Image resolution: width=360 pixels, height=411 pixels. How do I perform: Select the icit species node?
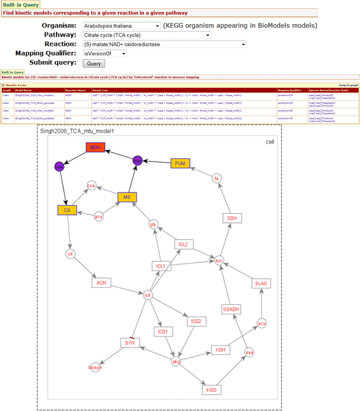pyautogui.click(x=147, y=295)
